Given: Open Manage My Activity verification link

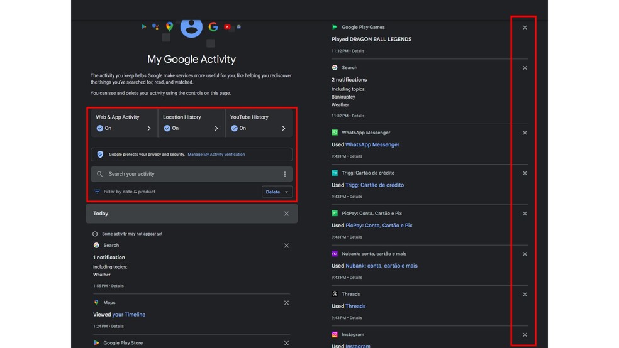Looking at the screenshot, I should coord(216,155).
